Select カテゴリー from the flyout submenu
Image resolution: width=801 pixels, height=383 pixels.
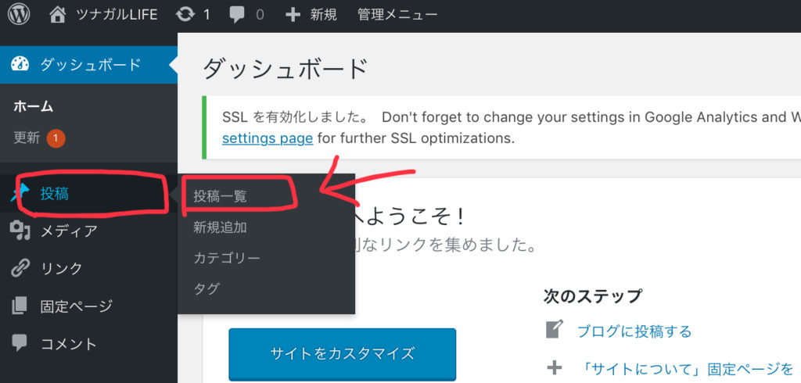tap(227, 258)
